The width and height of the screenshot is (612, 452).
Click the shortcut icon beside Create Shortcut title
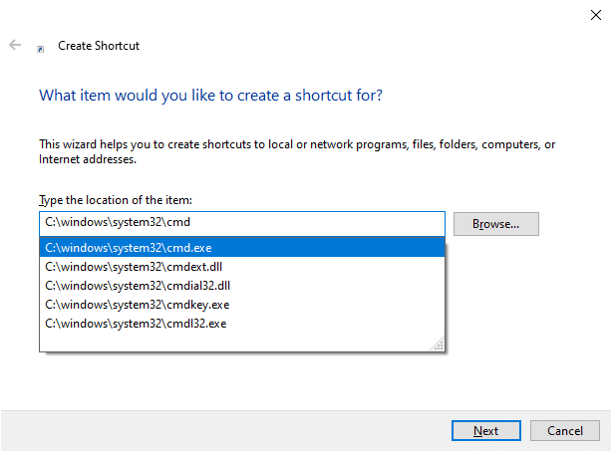pos(40,47)
